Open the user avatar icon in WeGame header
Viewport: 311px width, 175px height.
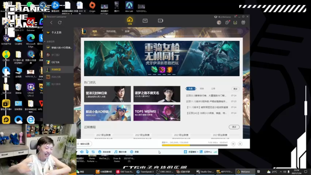pyautogui.click(x=219, y=23)
